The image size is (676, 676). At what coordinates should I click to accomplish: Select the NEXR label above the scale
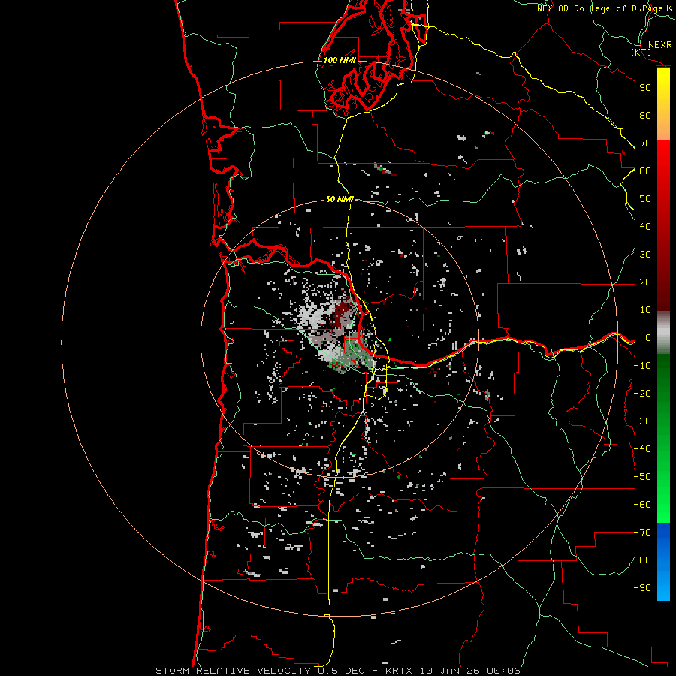(659, 45)
